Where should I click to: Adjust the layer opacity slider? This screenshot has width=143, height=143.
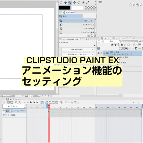(130, 41)
